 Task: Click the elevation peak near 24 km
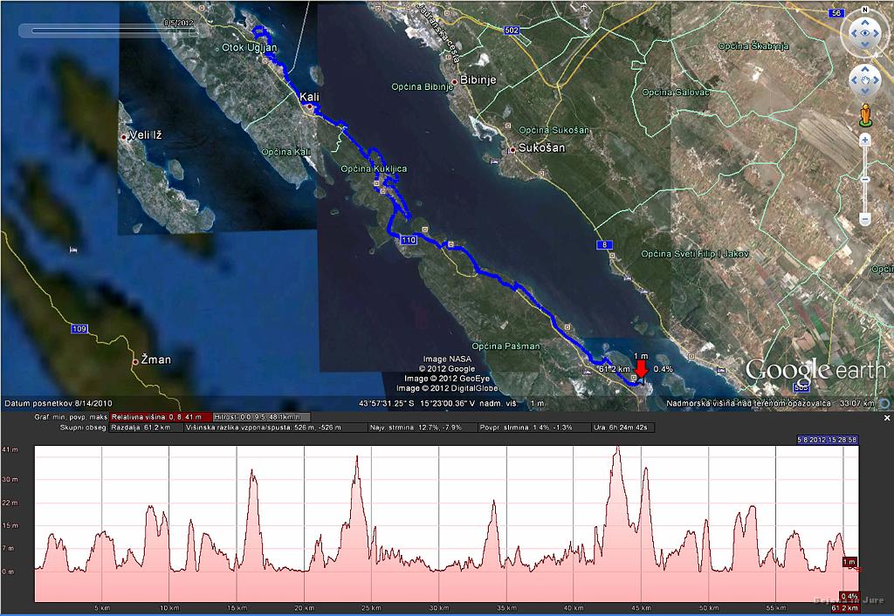point(357,458)
